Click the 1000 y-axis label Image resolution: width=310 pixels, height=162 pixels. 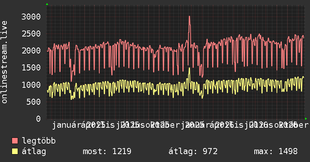(31, 85)
